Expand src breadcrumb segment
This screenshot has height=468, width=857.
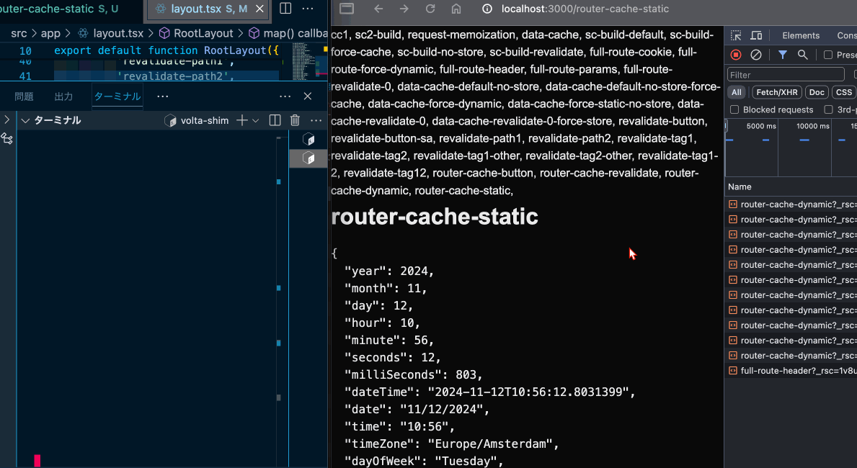coord(19,33)
